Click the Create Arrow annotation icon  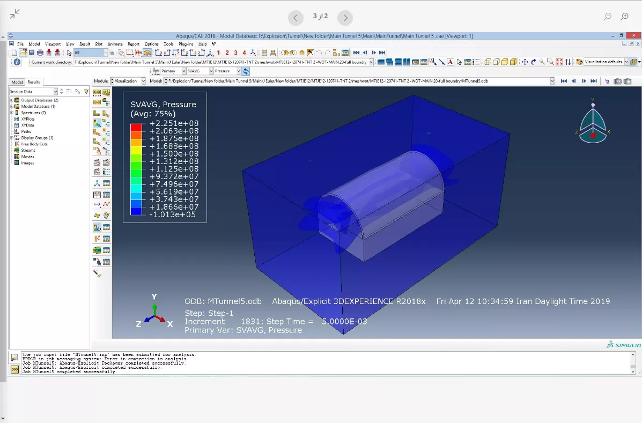tap(441, 62)
